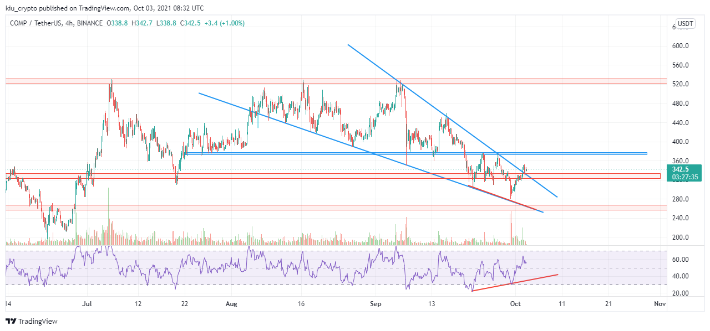Click the 21 date label on time axis
Image resolution: width=710 pixels, height=331 pixels.
pos(609,304)
